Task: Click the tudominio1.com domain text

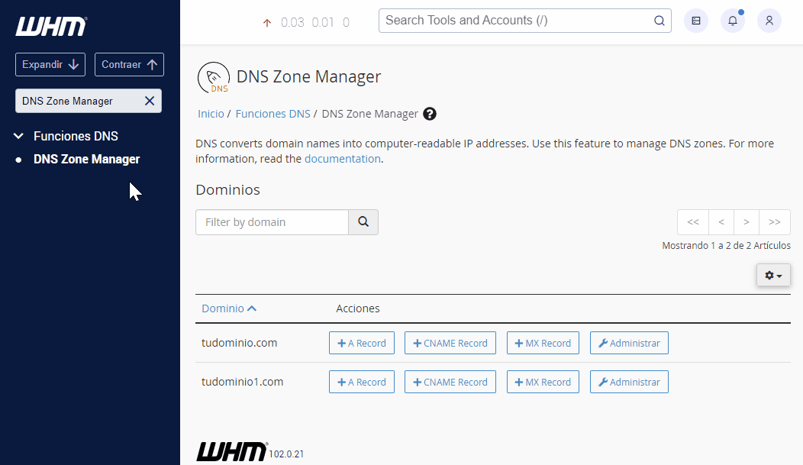Action: [242, 382]
